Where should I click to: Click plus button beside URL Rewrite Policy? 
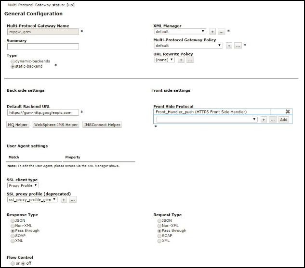click(x=181, y=60)
